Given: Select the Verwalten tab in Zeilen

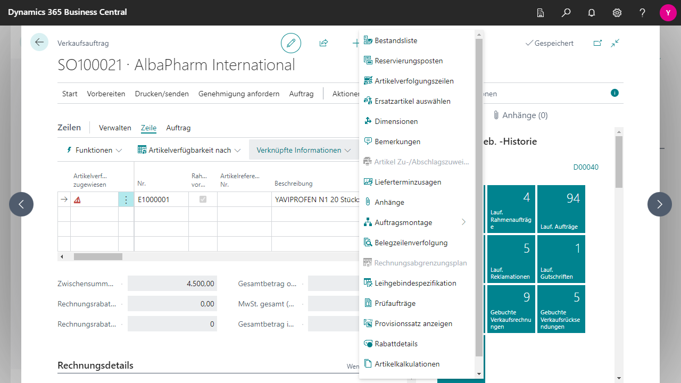Looking at the screenshot, I should pyautogui.click(x=115, y=128).
